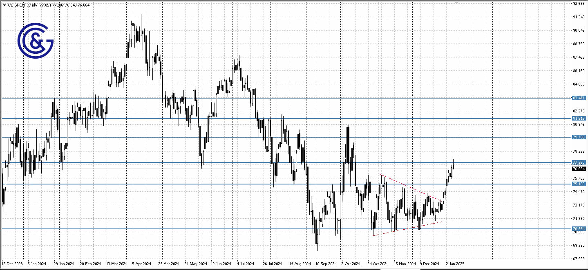The image size is (588, 270).
Task: Select the 83.471 resistance level label
Action: coord(579,98)
